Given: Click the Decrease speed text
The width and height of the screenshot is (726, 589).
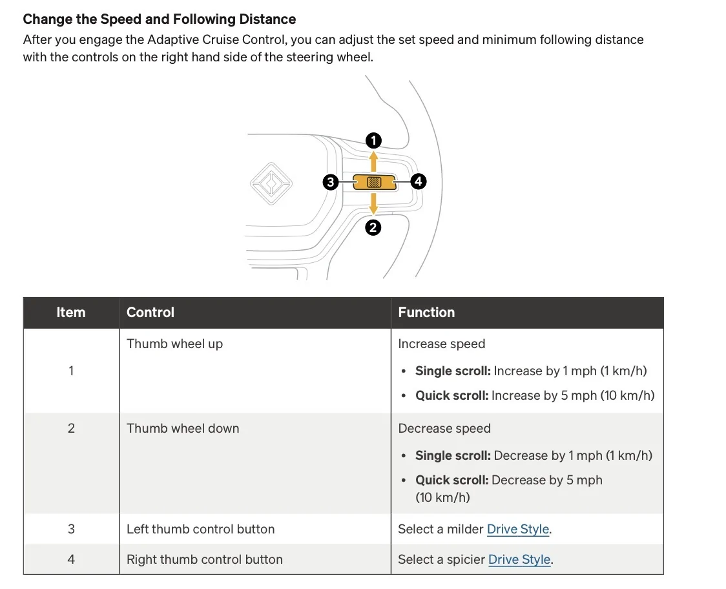Looking at the screenshot, I should [x=444, y=428].
